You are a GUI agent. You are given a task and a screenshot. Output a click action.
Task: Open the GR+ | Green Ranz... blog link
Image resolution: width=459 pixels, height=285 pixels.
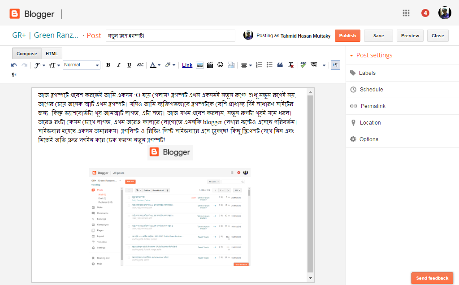tap(45, 35)
